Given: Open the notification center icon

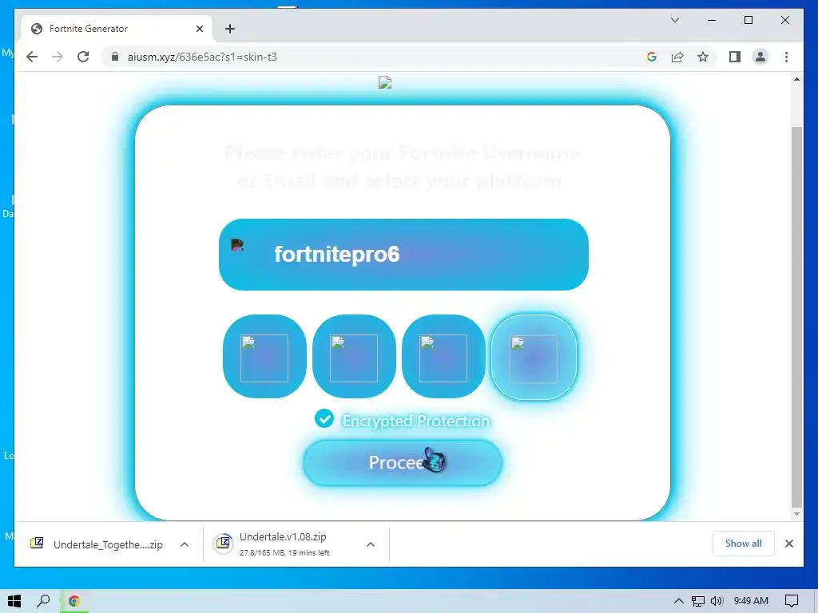Looking at the screenshot, I should 792,601.
